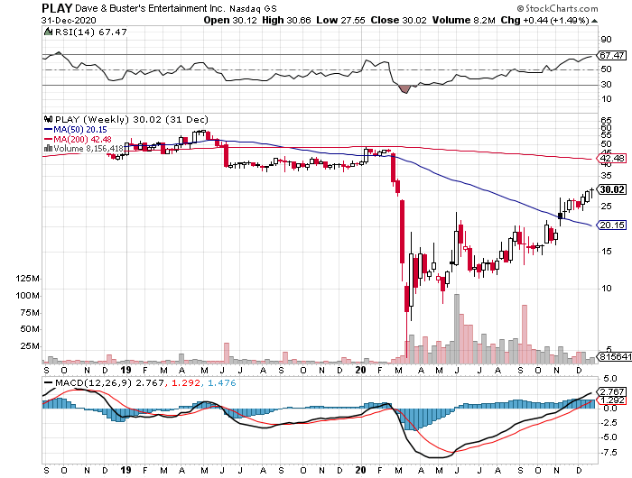Click year 20 marker under price panel
Viewport: 632px width, 478px height.
click(x=360, y=370)
